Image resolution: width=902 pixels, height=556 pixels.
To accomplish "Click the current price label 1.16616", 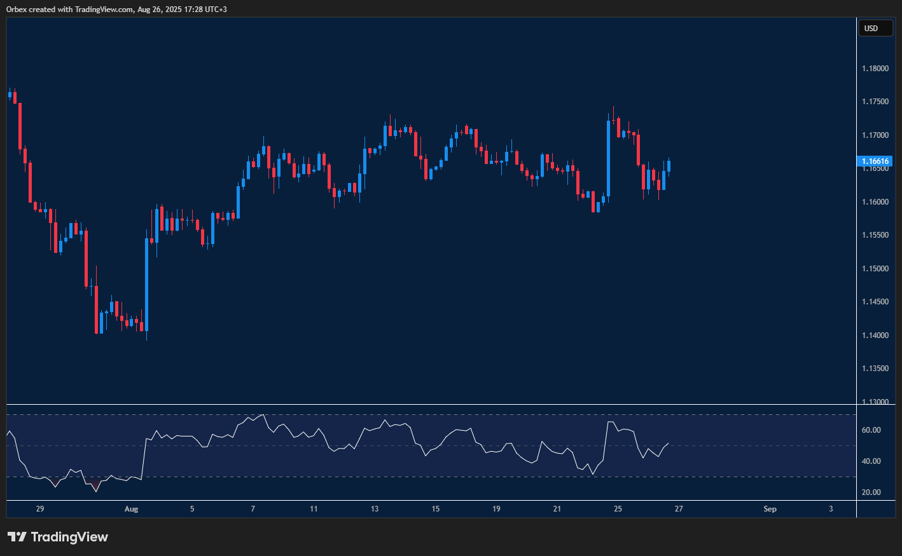I will 875,161.
